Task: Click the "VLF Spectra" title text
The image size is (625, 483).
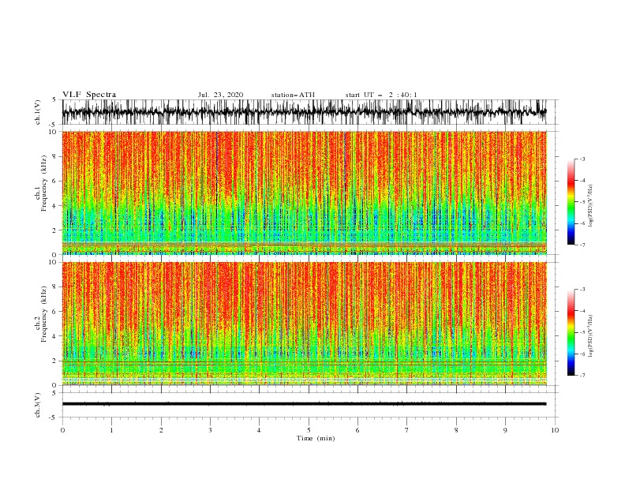Action: [89, 95]
